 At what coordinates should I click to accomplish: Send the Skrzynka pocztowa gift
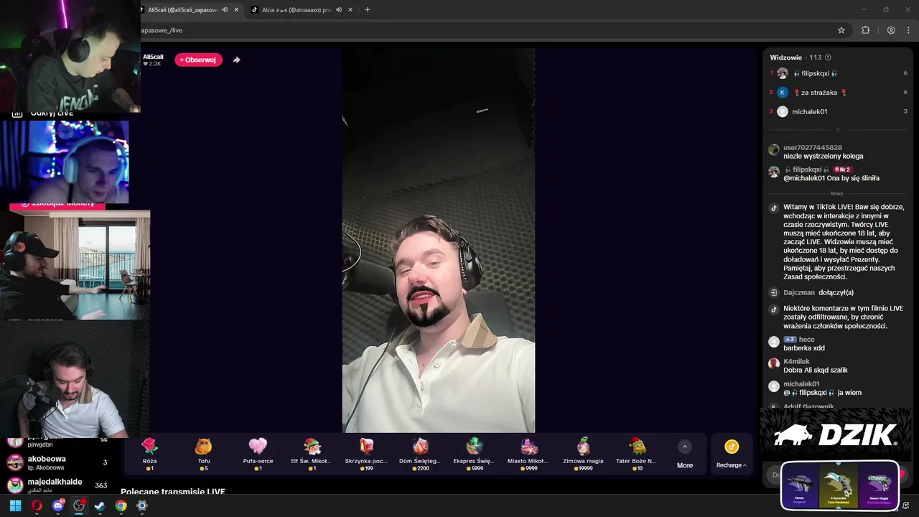pyautogui.click(x=366, y=455)
